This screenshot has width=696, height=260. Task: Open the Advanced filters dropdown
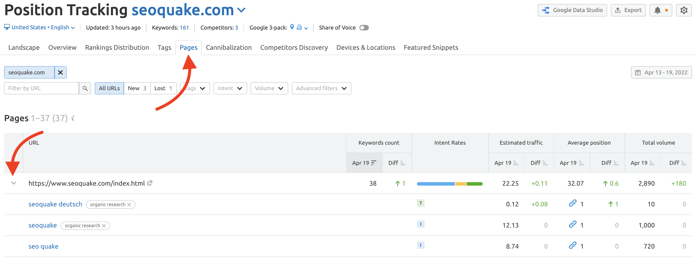322,88
